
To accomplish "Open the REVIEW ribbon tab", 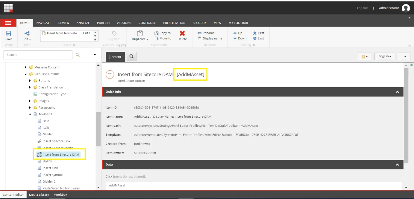I will (x=64, y=23).
